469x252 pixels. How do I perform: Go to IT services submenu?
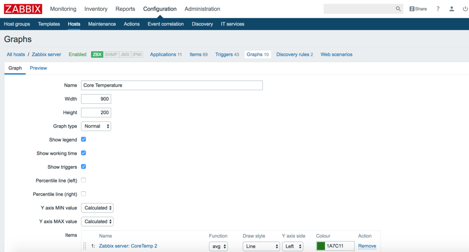pos(232,24)
